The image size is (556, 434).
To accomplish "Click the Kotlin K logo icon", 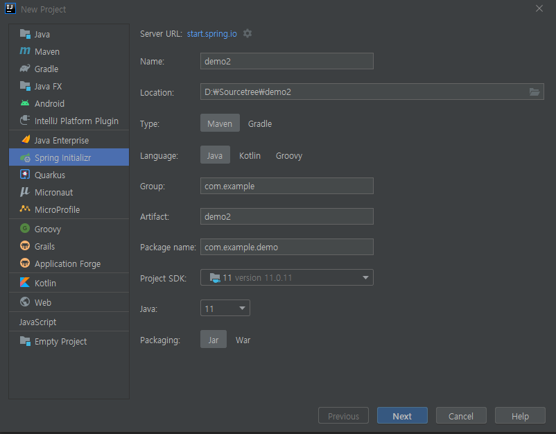I will tap(25, 283).
